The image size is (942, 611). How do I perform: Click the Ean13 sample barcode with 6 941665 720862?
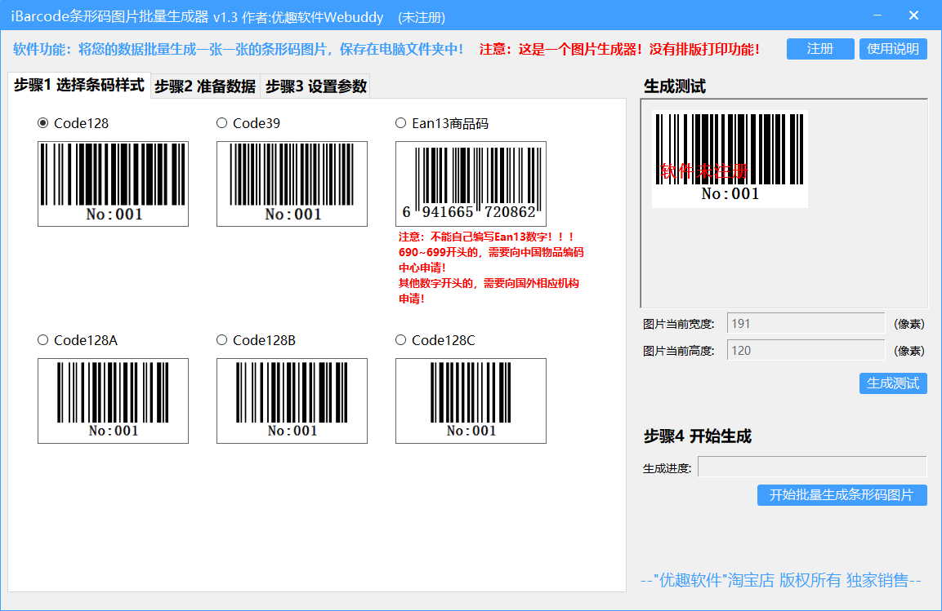pos(471,184)
